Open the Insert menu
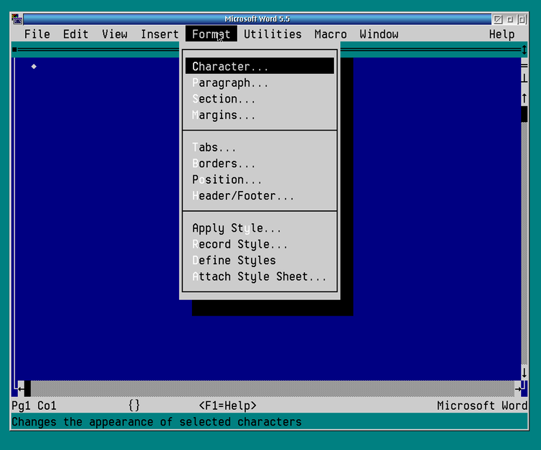This screenshot has height=450, width=541. point(160,34)
